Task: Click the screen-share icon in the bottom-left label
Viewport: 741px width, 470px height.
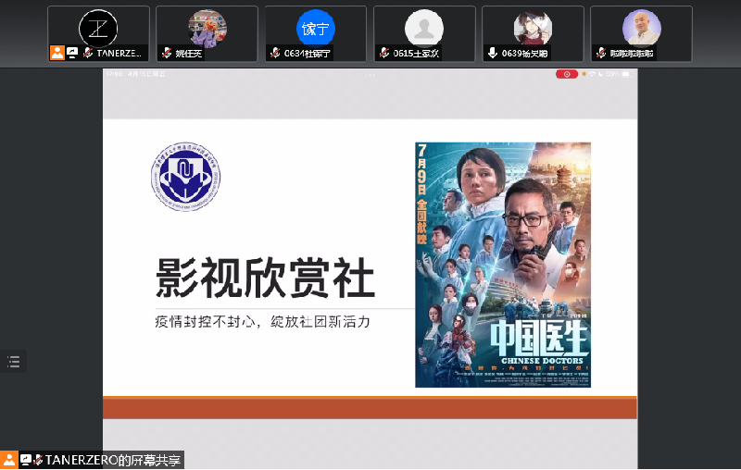Action: [26, 460]
